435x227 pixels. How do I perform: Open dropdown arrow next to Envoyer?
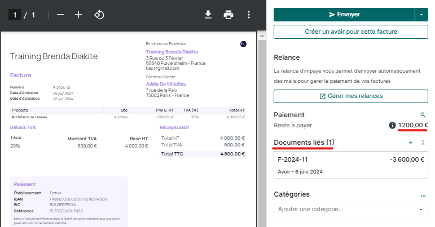click(421, 14)
